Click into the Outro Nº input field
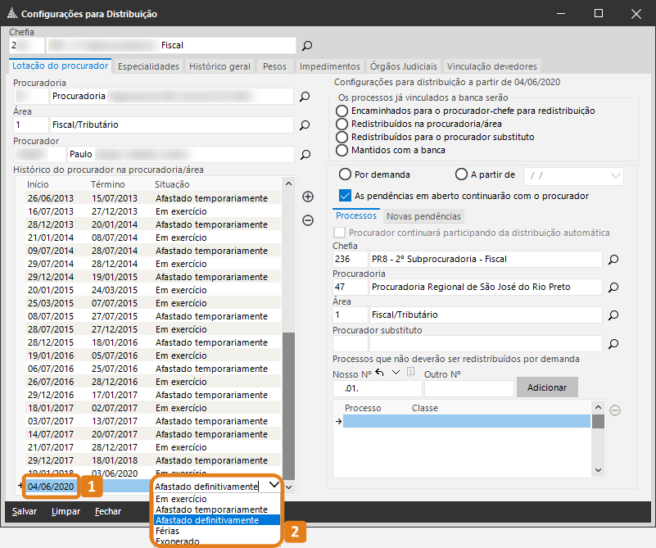The image size is (656, 548). click(468, 388)
